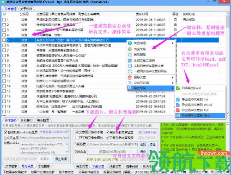
Task: Expand the 快捷勾选 submenu arrow
Action: 173,43
